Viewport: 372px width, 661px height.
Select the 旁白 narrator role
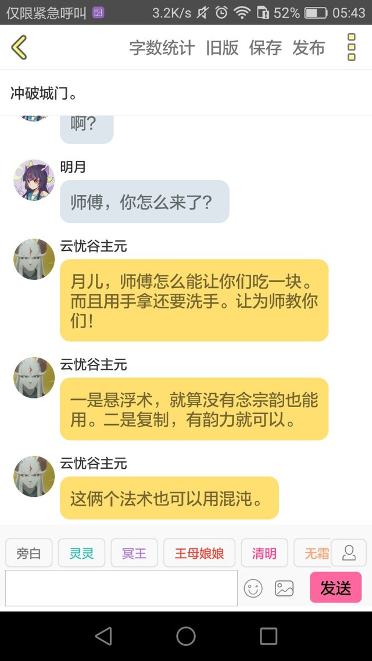tap(28, 552)
